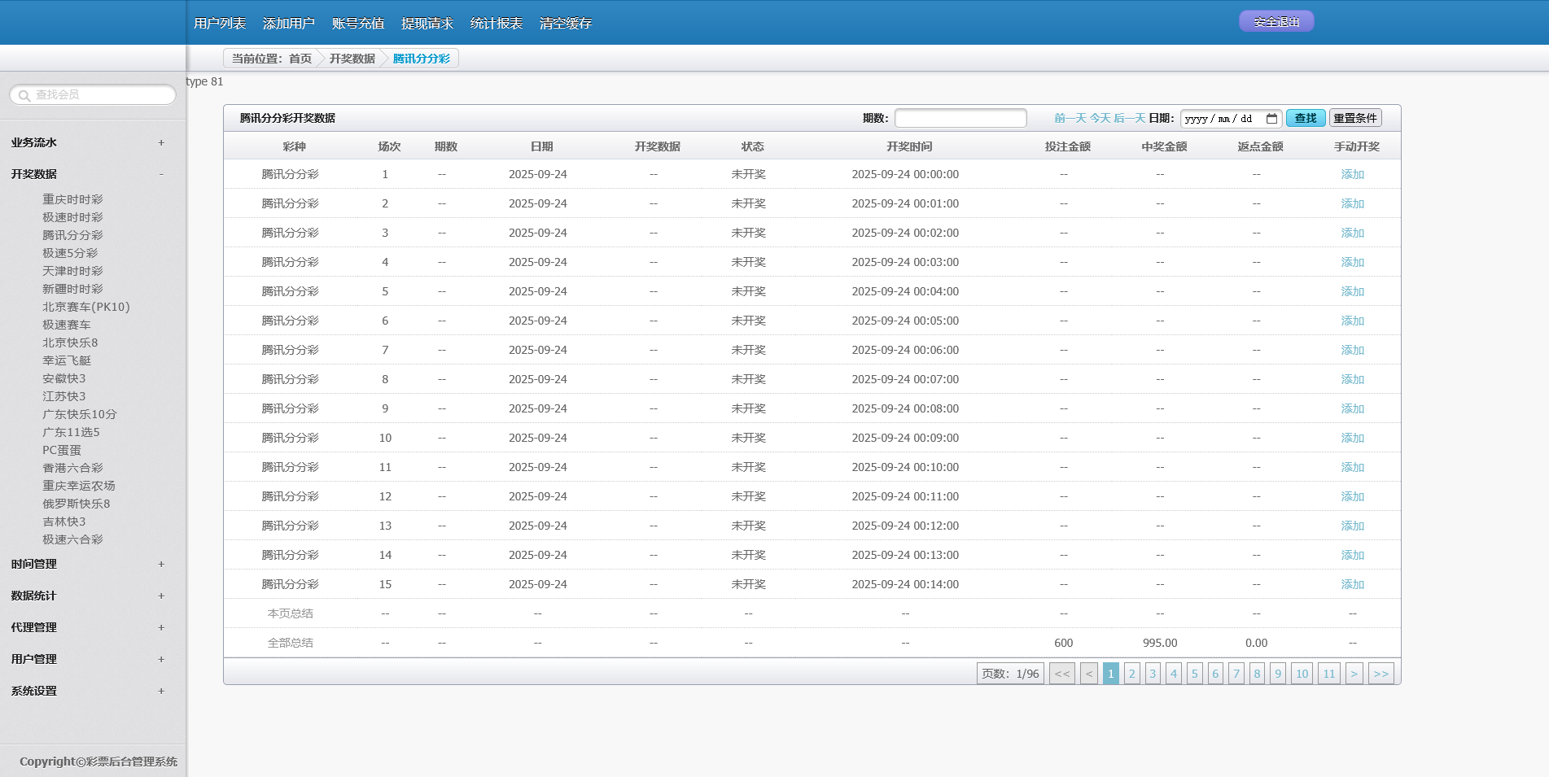Focus the 期数 input field
Screen dimensions: 1549x777
click(x=960, y=118)
